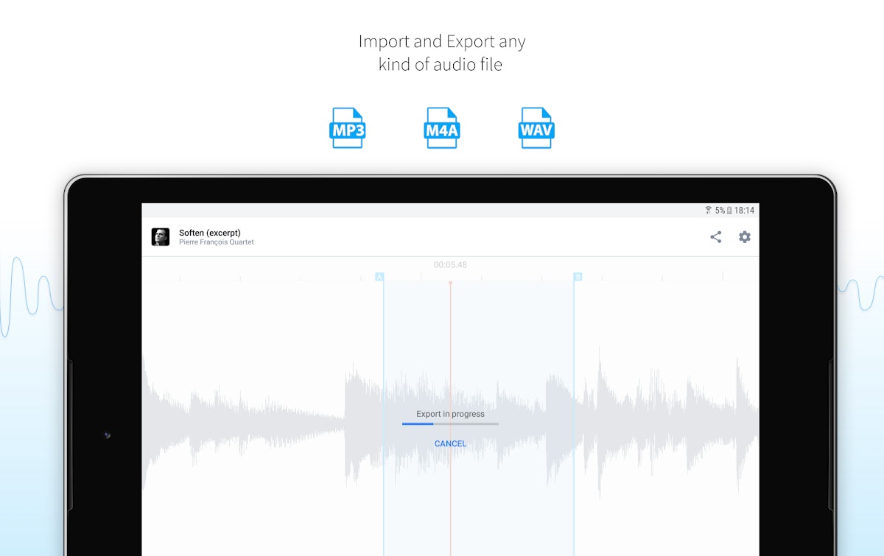Tap the 00:05.48 playback timestamp
Screen dimensions: 884x556
pos(450,265)
